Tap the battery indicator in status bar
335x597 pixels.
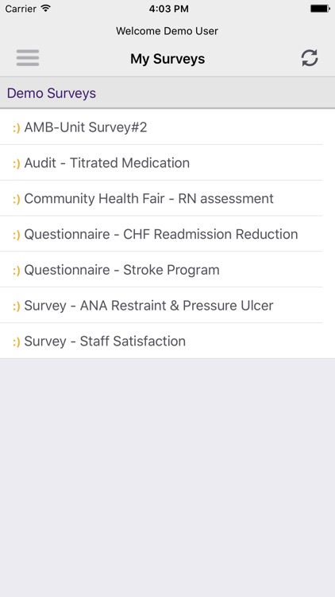[x=320, y=9]
